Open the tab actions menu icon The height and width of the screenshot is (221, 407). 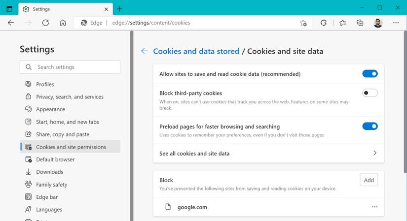9,8
